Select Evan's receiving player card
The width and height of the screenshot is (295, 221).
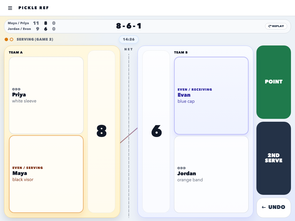[211, 96]
